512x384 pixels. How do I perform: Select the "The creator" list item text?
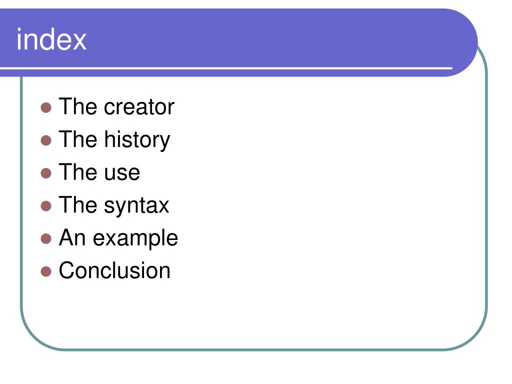[116, 106]
